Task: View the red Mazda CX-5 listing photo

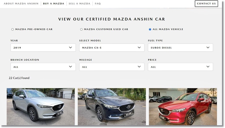Action: (183, 107)
